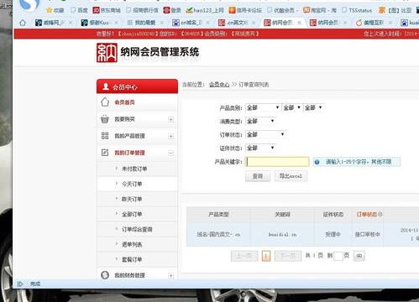Screen dimensions: 419x302
Task: Switch to the .cn英文 tab
Action: (233, 23)
